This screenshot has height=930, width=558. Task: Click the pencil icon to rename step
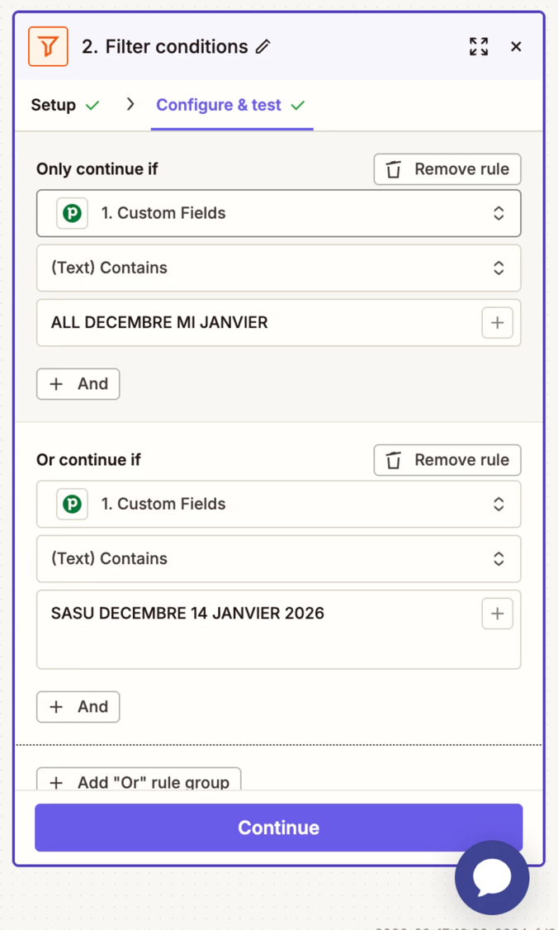click(263, 47)
